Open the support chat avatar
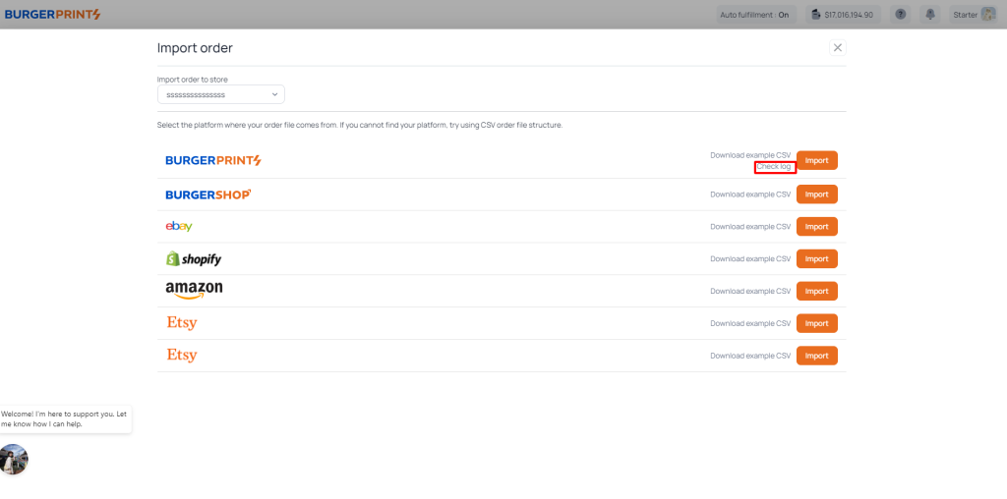 point(14,460)
